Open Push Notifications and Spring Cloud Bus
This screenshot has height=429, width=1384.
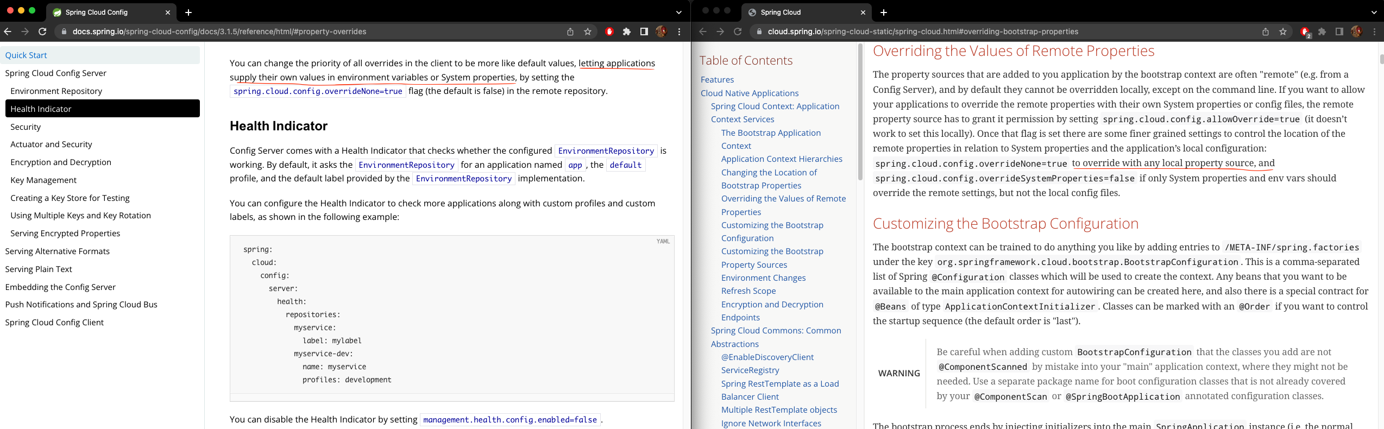tap(81, 304)
